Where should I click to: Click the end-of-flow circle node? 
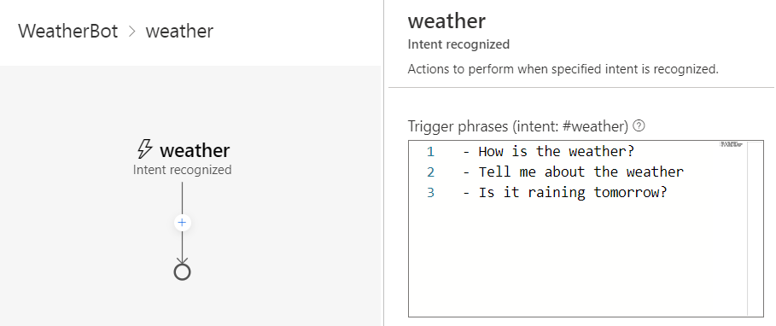point(182,272)
